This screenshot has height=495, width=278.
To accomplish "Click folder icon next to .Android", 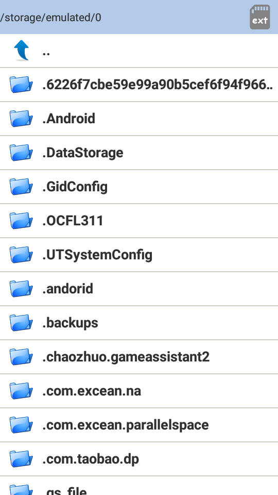I will pos(21,119).
